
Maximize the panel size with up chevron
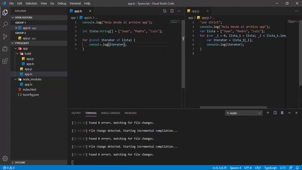coord(289,113)
